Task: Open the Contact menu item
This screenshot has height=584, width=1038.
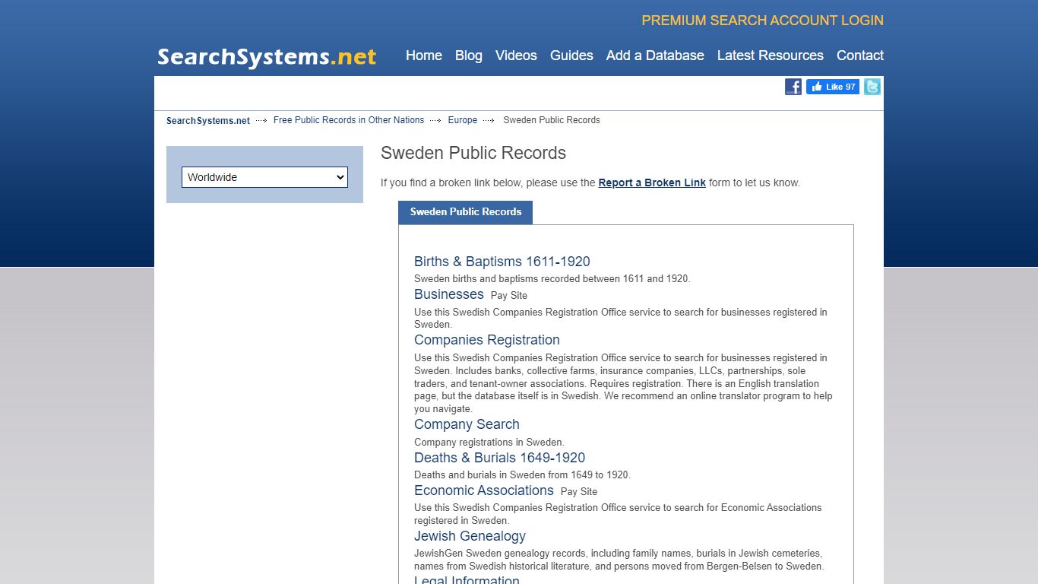Action: tap(860, 56)
